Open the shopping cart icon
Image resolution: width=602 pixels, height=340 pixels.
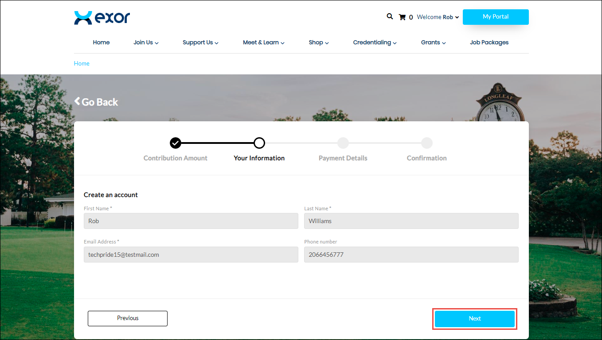click(402, 17)
